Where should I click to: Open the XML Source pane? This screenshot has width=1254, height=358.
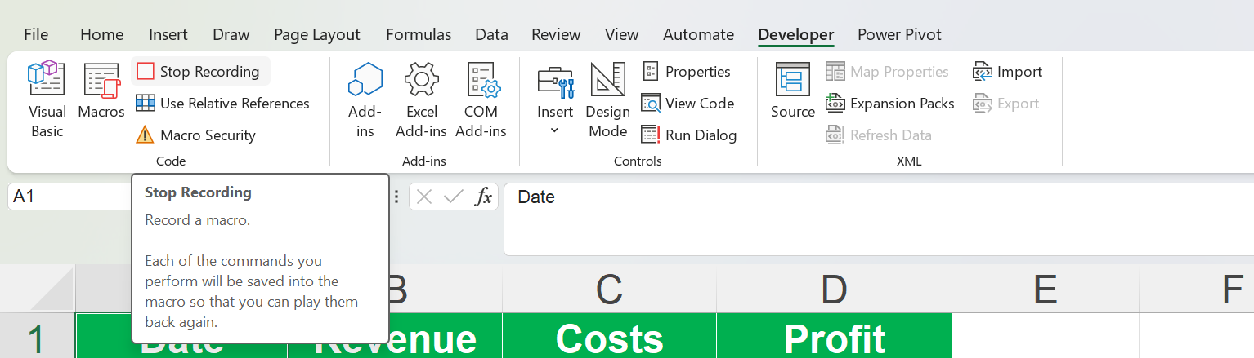click(x=792, y=91)
